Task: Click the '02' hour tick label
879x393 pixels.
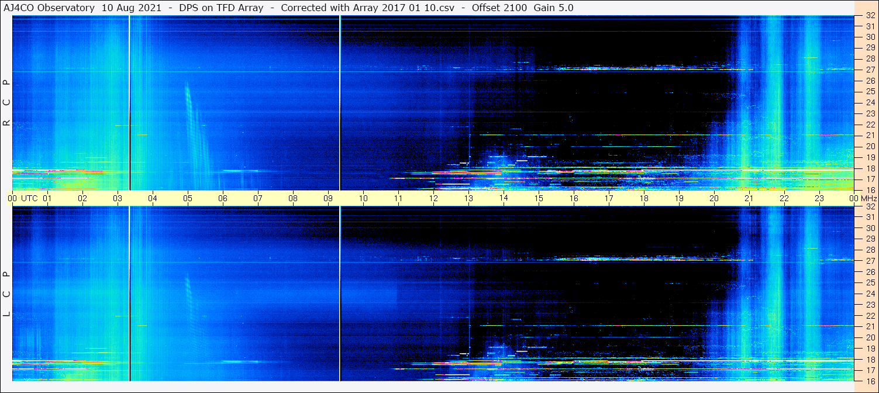Action: coord(82,198)
